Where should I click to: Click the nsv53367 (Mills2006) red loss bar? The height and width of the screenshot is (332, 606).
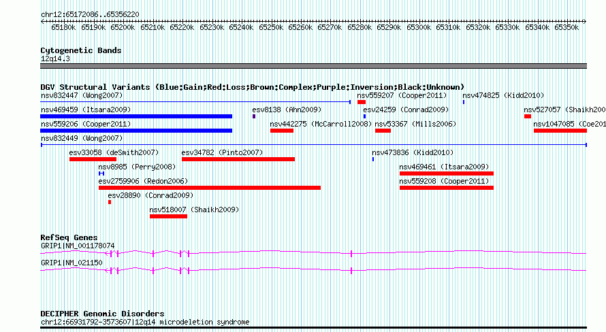383,131
